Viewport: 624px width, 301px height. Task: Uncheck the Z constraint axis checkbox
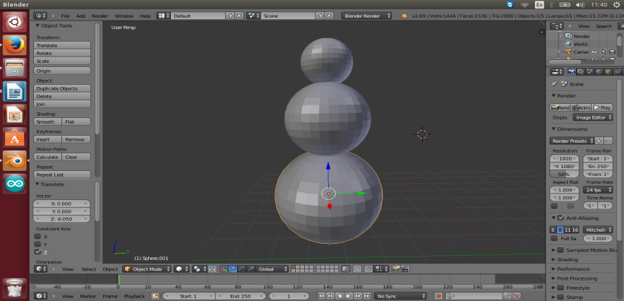point(38,252)
